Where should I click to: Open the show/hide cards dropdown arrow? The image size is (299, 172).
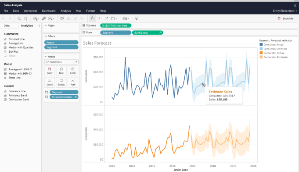129,18
